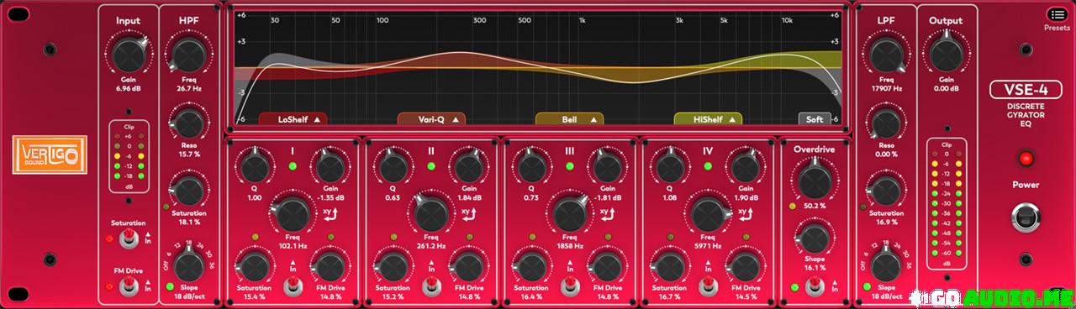Click the Presets label
The image size is (1076, 309).
click(1057, 28)
